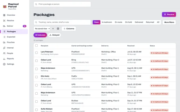Viewport: 180px width, 112px height.
Task: Click the magnifier icon in tracking search
Action: tap(36, 22)
